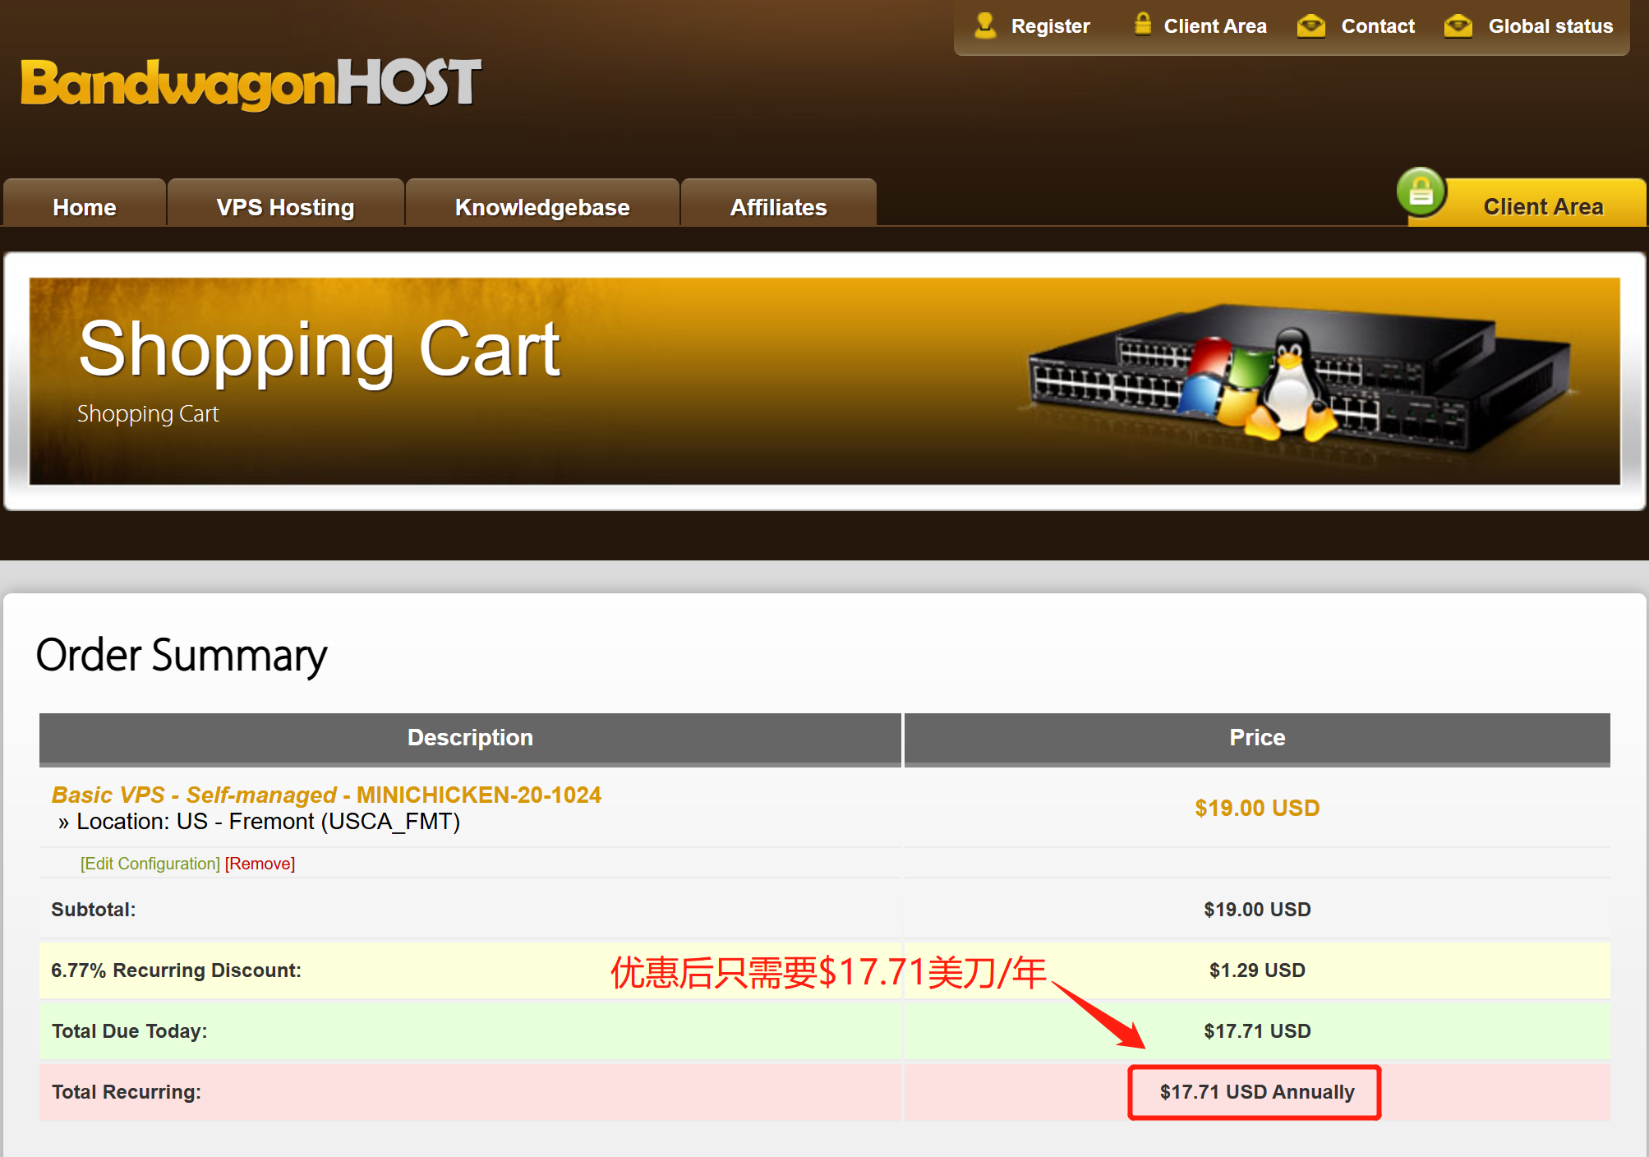1649x1157 pixels.
Task: Click the Order Summary heading
Action: (x=182, y=657)
